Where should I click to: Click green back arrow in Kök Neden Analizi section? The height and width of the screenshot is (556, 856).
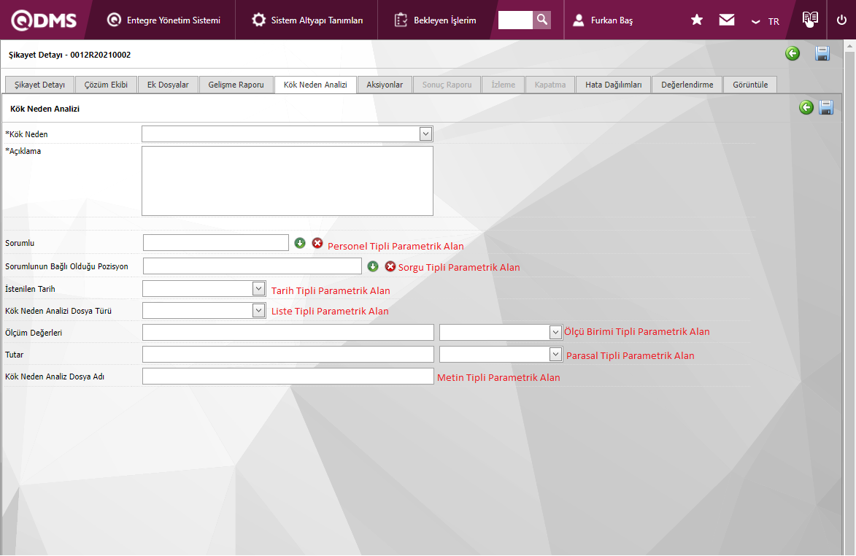click(x=806, y=107)
